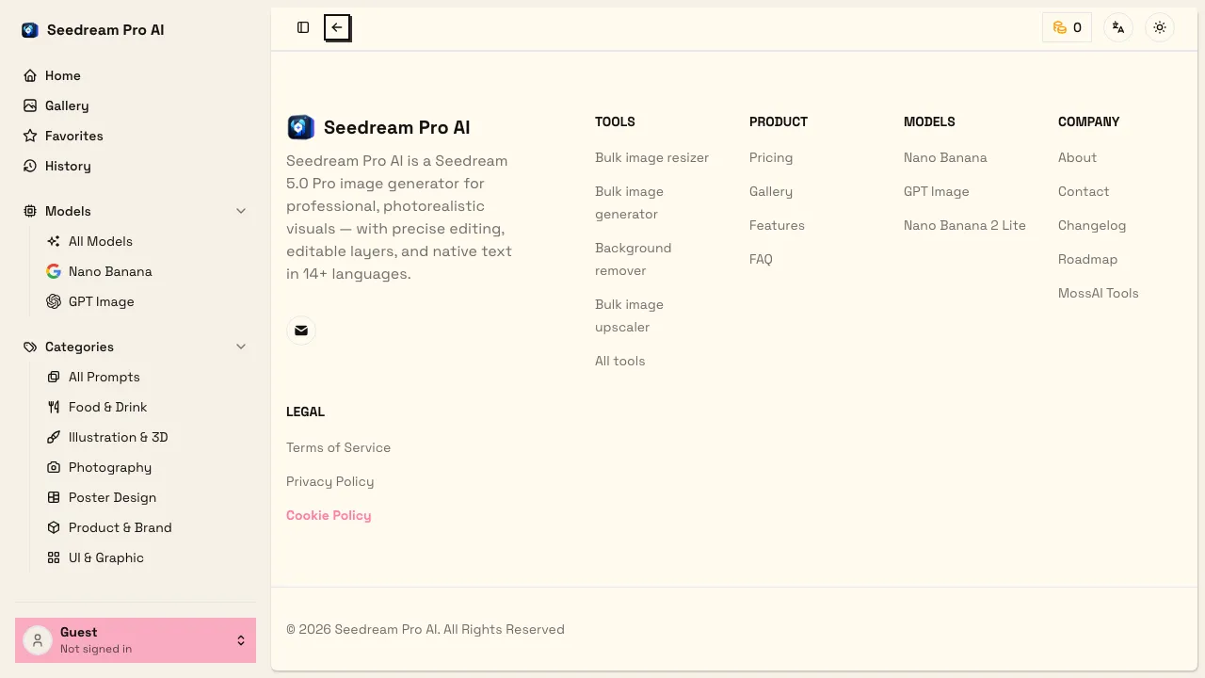Click the Food & Drink utensils icon
The width and height of the screenshot is (1205, 678).
[x=54, y=407]
